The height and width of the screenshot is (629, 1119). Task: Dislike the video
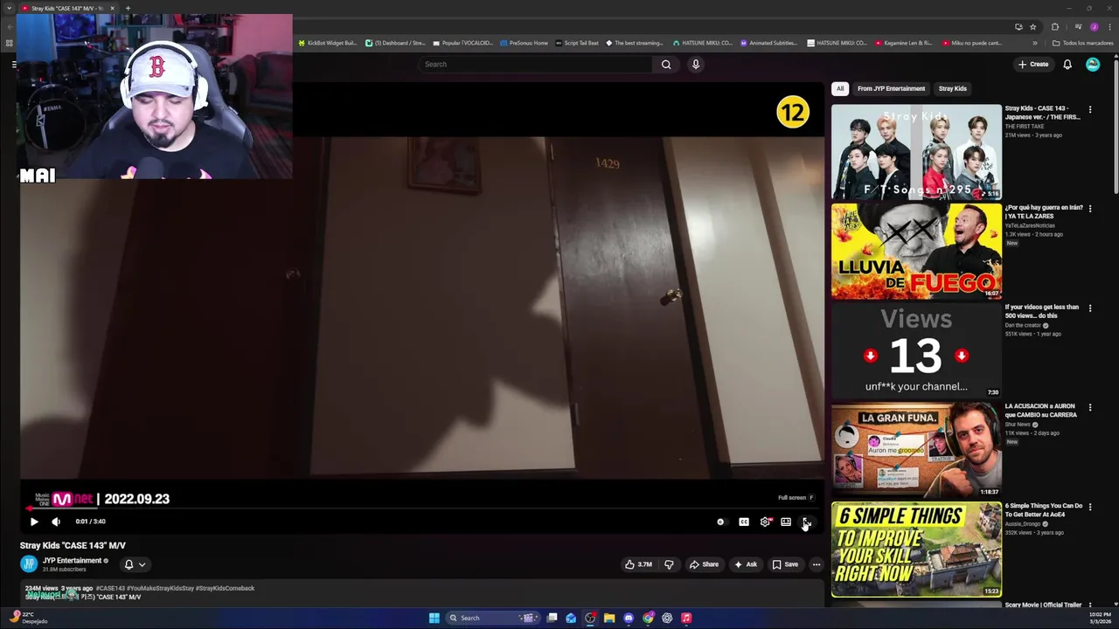pos(669,564)
